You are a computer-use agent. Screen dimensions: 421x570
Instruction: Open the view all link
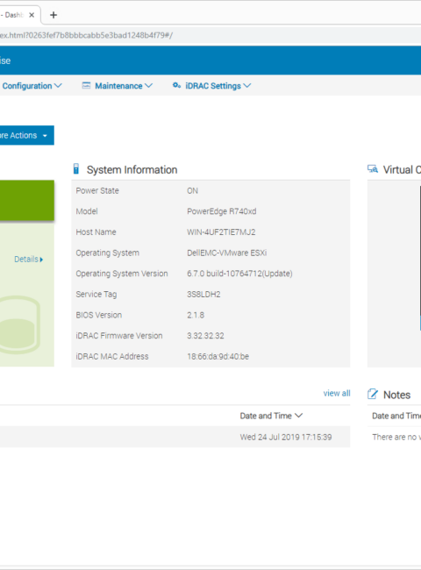337,394
